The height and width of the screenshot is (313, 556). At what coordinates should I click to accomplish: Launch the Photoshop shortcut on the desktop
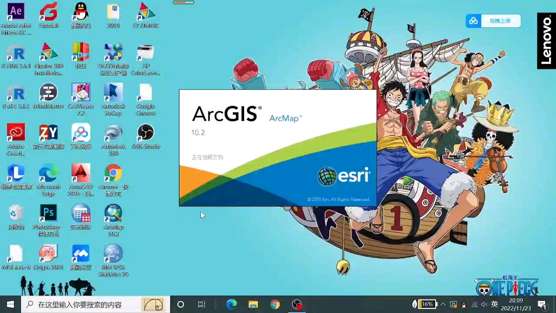click(x=48, y=220)
